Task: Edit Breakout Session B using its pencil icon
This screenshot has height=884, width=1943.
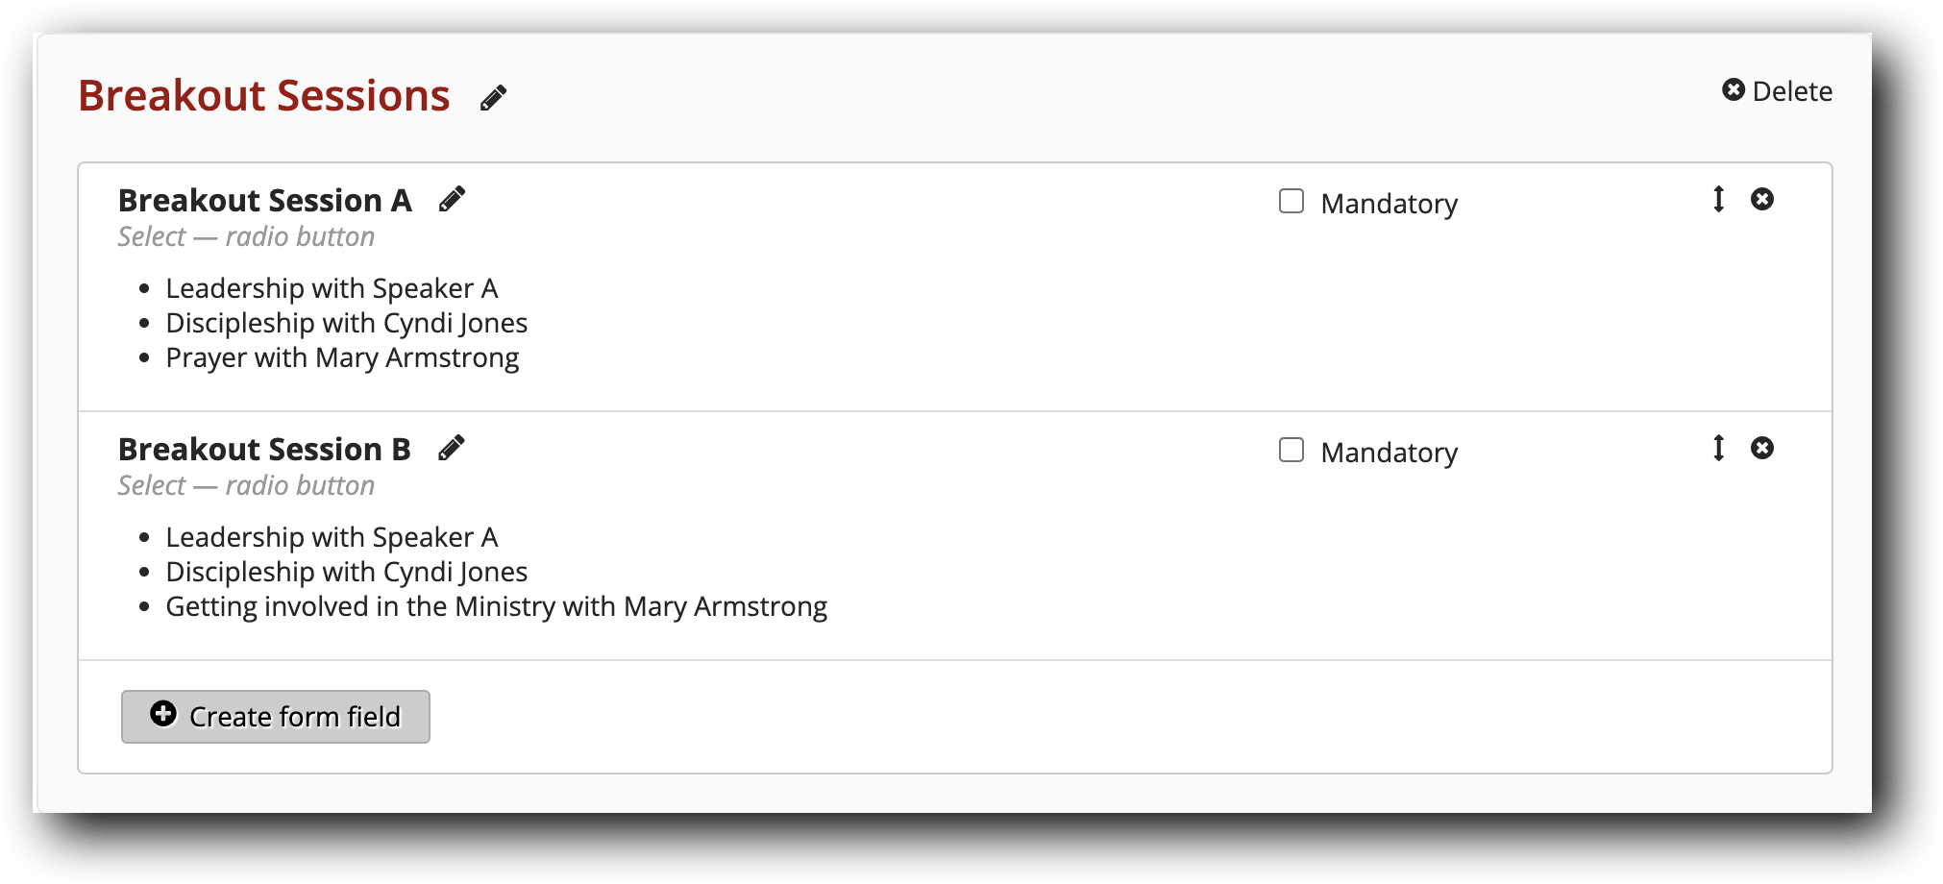Action: (451, 447)
